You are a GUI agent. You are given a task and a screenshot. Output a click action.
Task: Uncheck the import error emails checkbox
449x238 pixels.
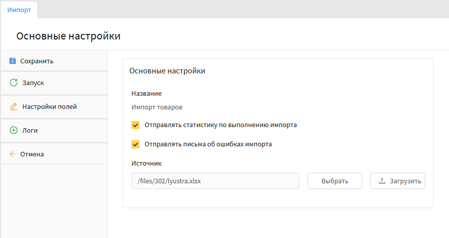[x=135, y=144]
